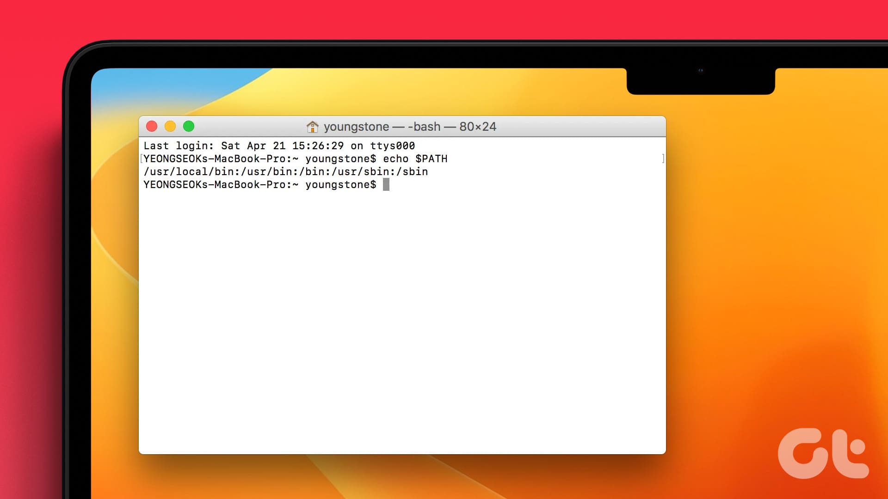Zoom the Terminal window with green button
888x499 pixels.
(x=189, y=126)
